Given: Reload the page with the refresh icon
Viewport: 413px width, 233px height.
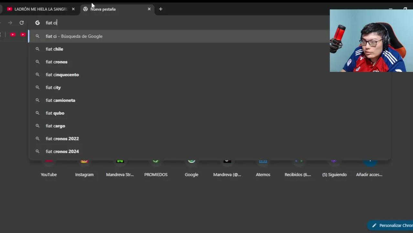Looking at the screenshot, I should 22,23.
